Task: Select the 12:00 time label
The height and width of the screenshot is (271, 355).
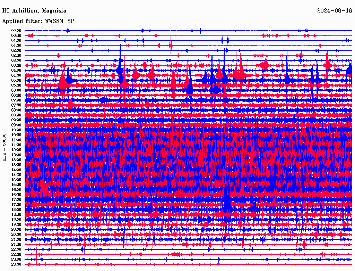Action: point(16,150)
